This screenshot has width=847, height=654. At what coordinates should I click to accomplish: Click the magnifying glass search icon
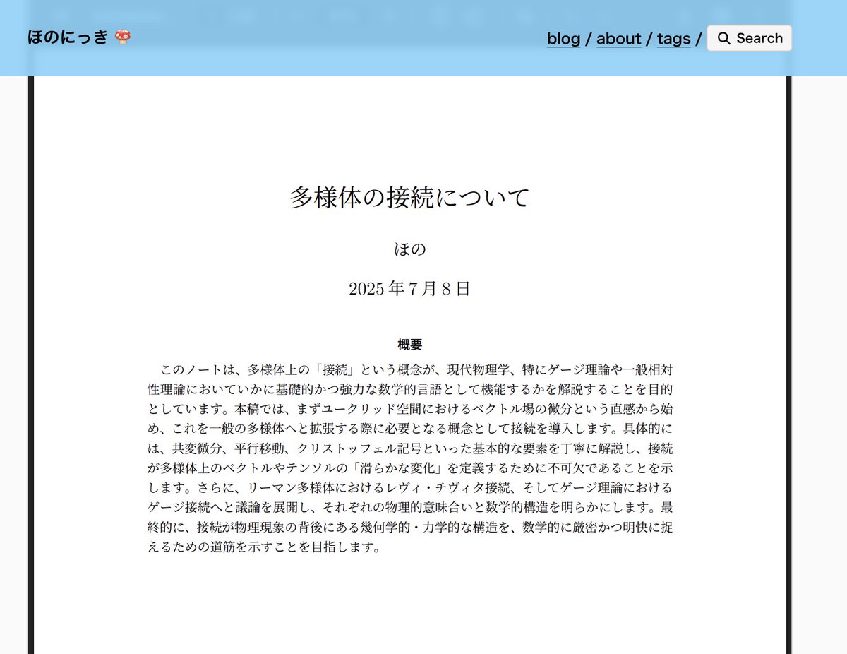[723, 38]
